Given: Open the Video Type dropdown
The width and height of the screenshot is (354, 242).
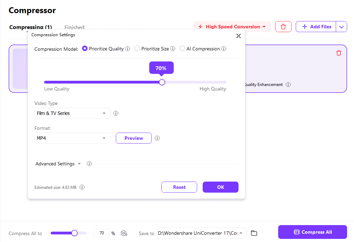Looking at the screenshot, I should [x=72, y=113].
